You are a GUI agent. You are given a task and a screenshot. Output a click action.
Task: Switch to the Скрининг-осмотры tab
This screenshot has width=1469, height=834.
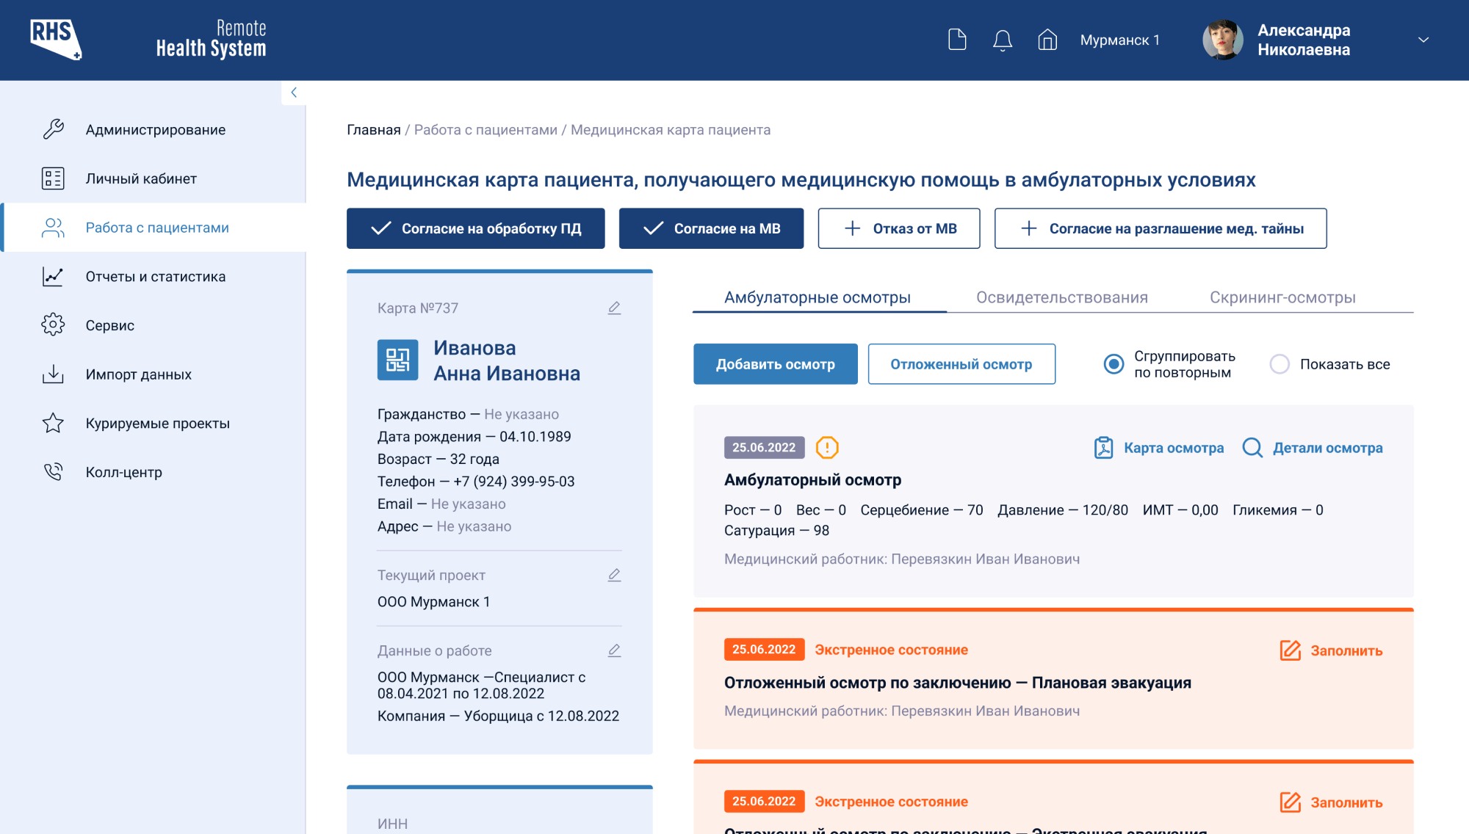tap(1282, 297)
